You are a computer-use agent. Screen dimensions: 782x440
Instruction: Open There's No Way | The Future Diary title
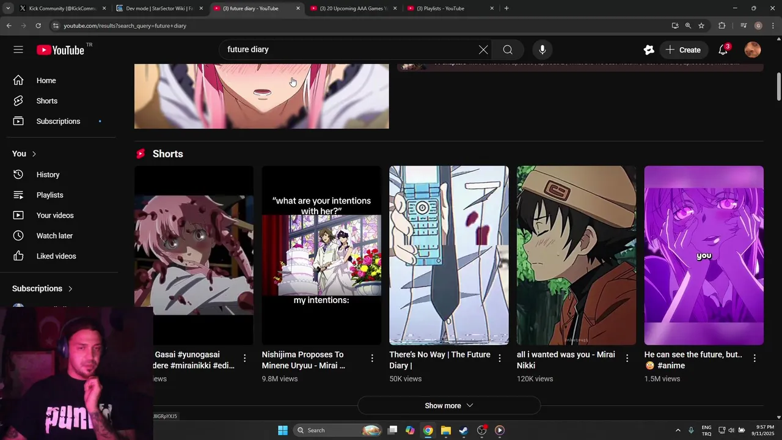440,360
